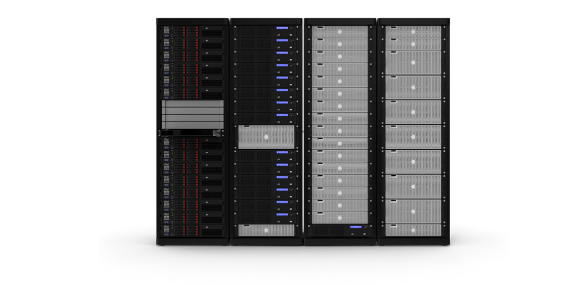The image size is (569, 285).
Task: Click the blue display on the third rack's bottom black server
Action: click(356, 227)
